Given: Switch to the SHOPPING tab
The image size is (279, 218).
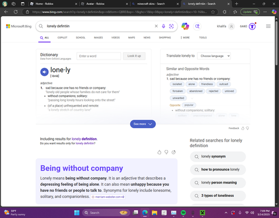Looking at the screenshot, I should pyautogui.click(x=165, y=37).
